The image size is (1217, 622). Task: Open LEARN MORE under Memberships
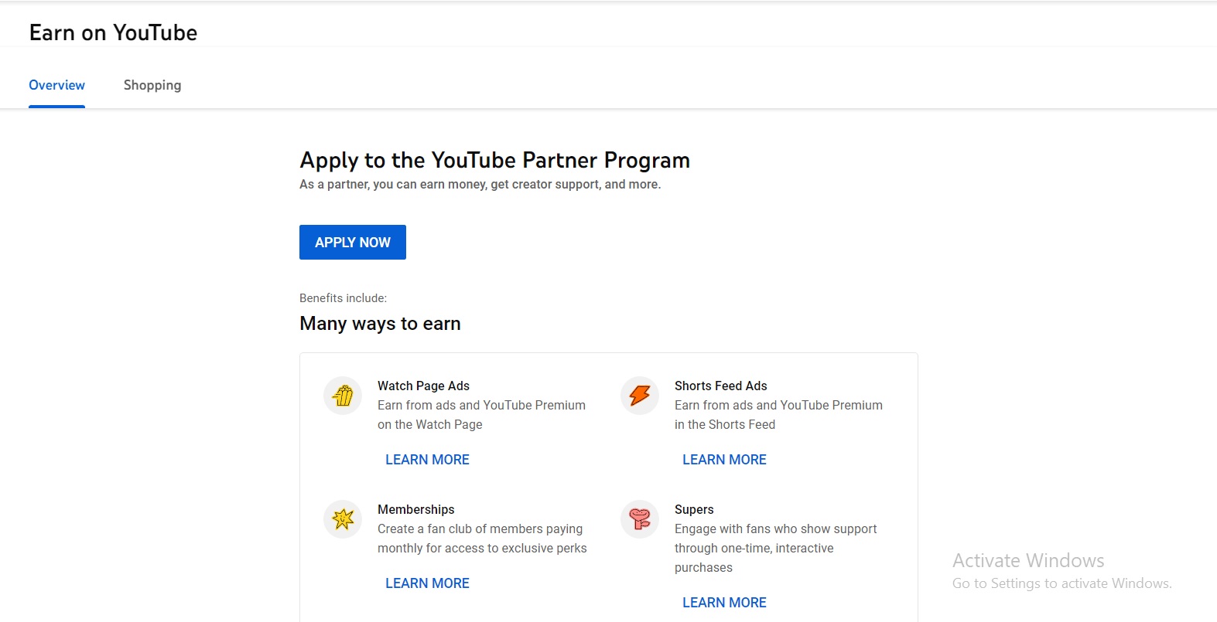[427, 583]
